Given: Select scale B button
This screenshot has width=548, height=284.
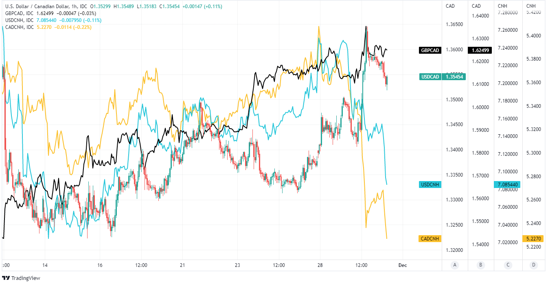Looking at the screenshot, I should 481,265.
